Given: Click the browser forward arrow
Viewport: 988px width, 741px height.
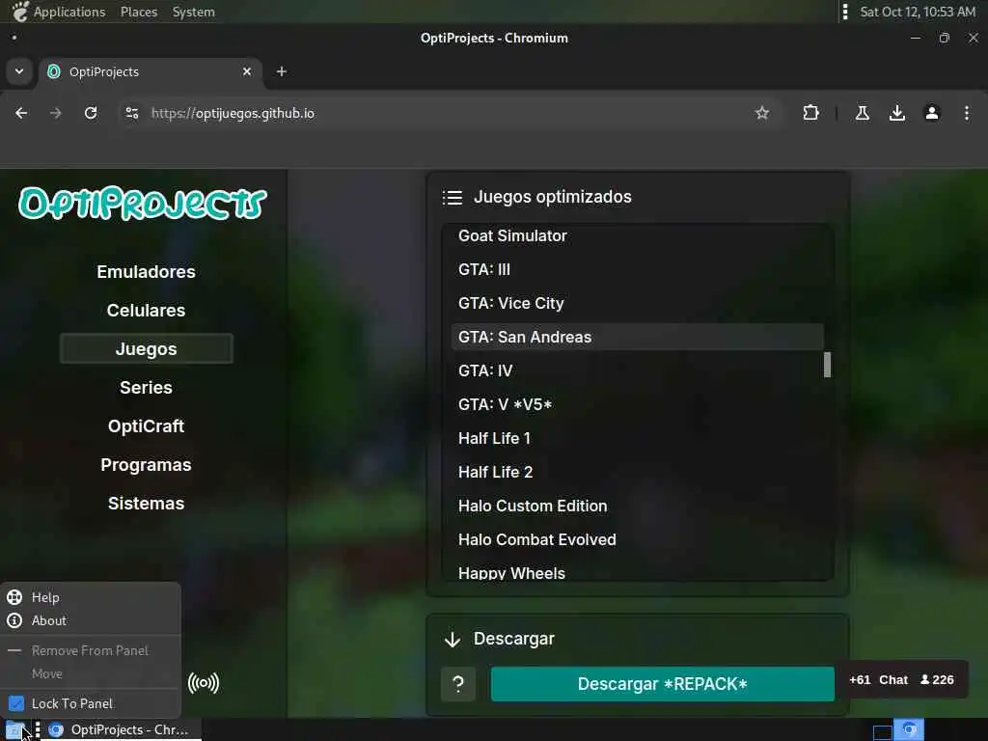Looking at the screenshot, I should click(x=55, y=113).
